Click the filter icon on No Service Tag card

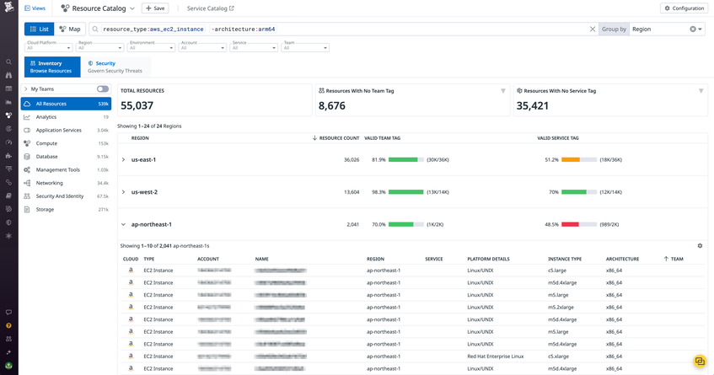701,91
